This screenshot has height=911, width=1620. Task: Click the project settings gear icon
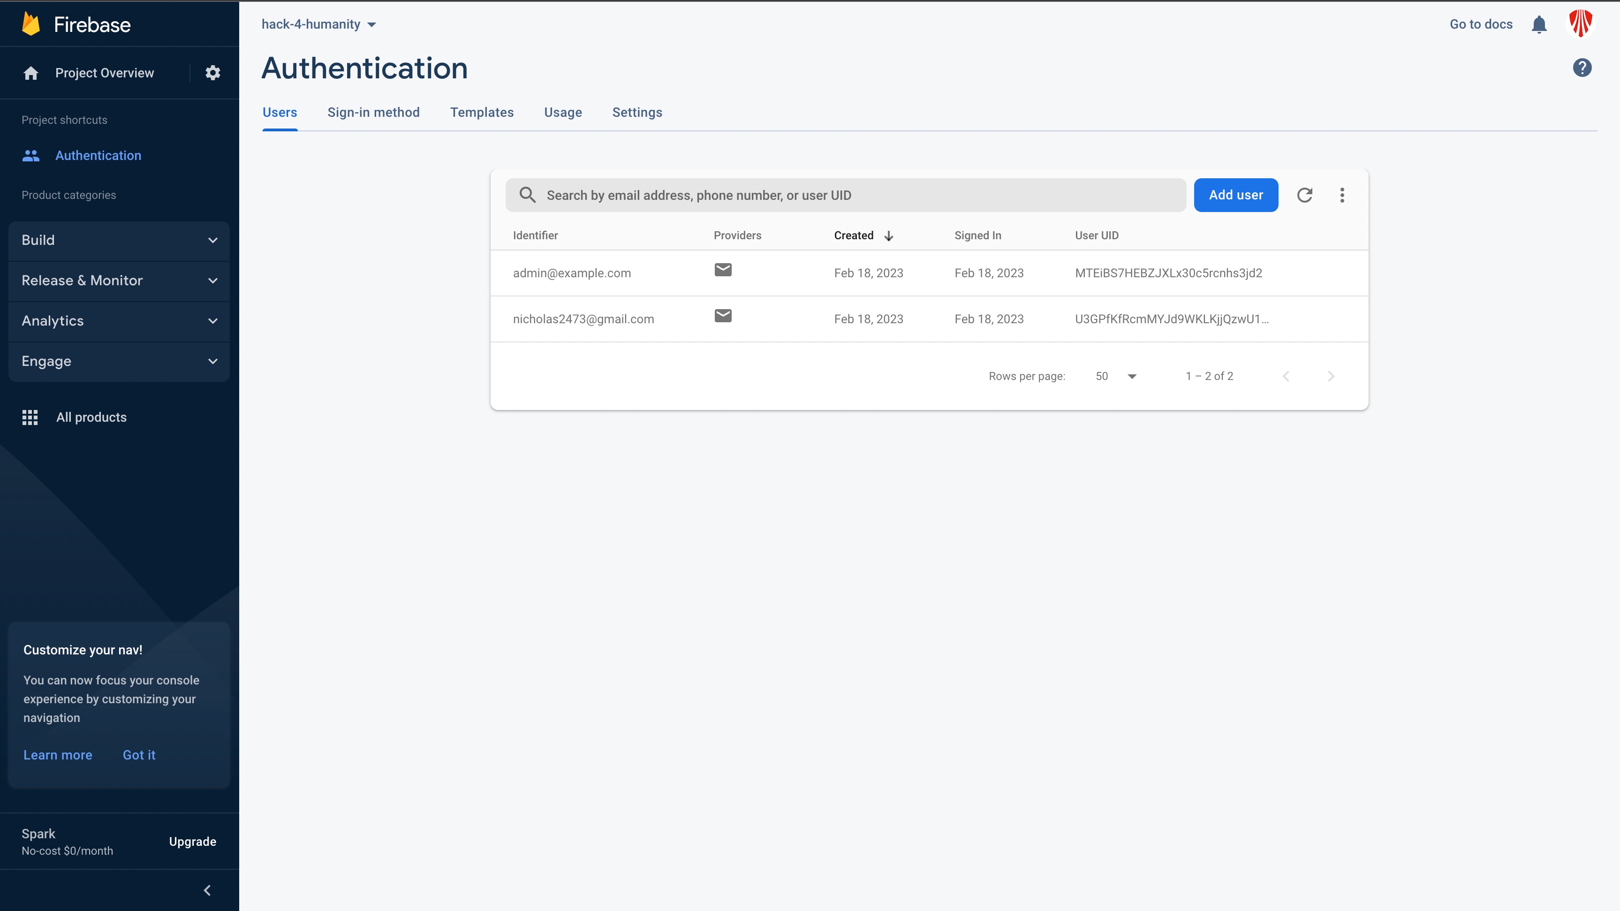[212, 73]
